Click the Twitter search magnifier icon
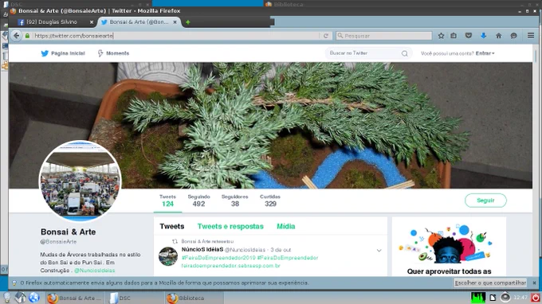 click(x=404, y=53)
